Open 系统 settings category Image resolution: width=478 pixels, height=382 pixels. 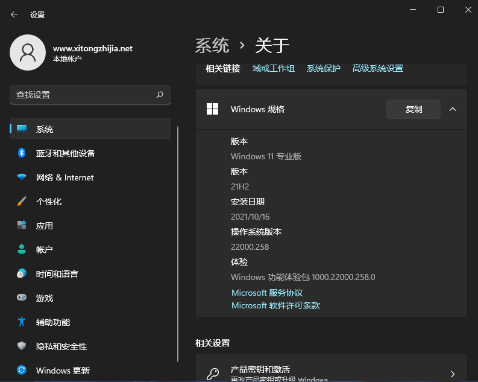point(90,129)
